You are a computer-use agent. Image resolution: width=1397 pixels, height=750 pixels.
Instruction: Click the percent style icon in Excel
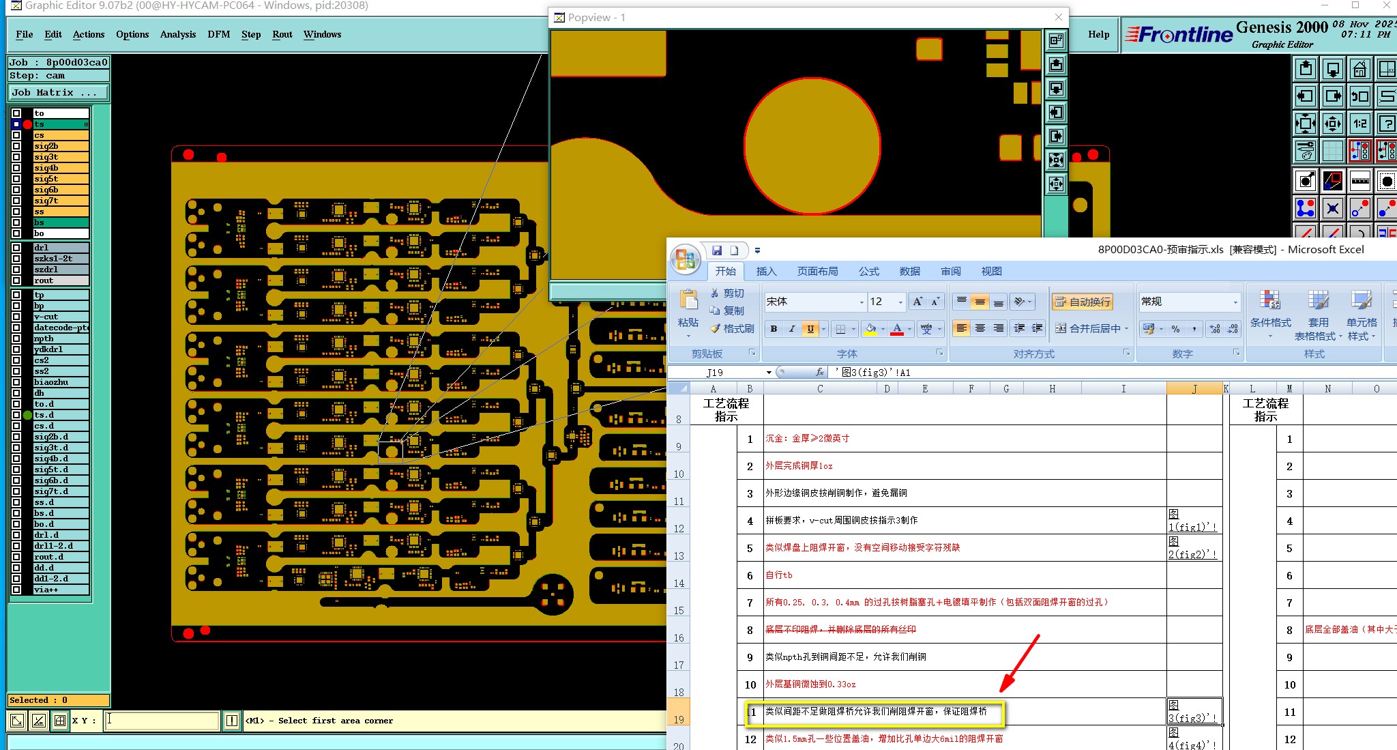(1175, 329)
